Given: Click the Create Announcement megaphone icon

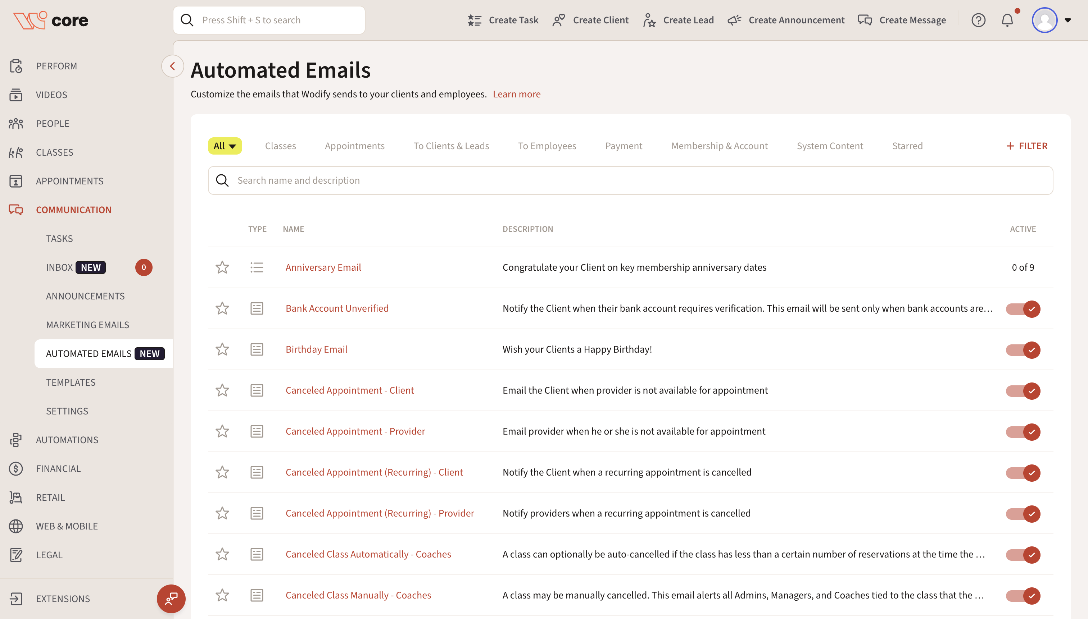Looking at the screenshot, I should [x=734, y=20].
